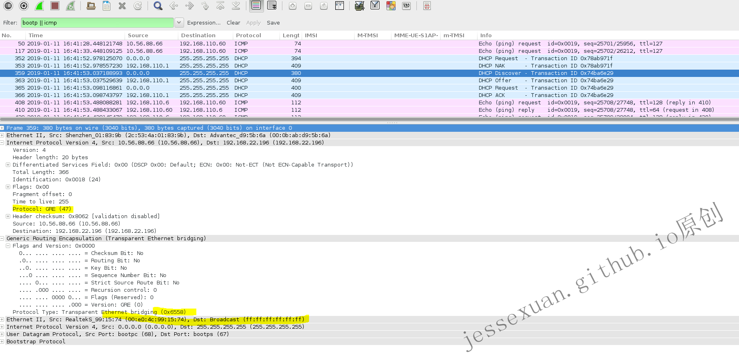739x354 pixels.
Task: Collapse outer Internet Protocol 10.56.88.66 node
Action: point(2,143)
